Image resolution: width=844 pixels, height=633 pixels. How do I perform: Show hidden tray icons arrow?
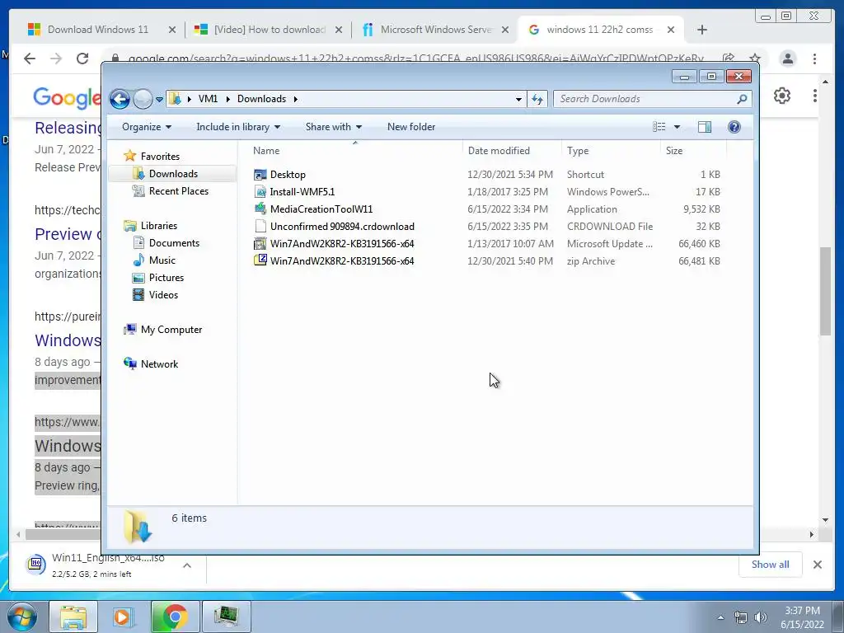(x=720, y=618)
